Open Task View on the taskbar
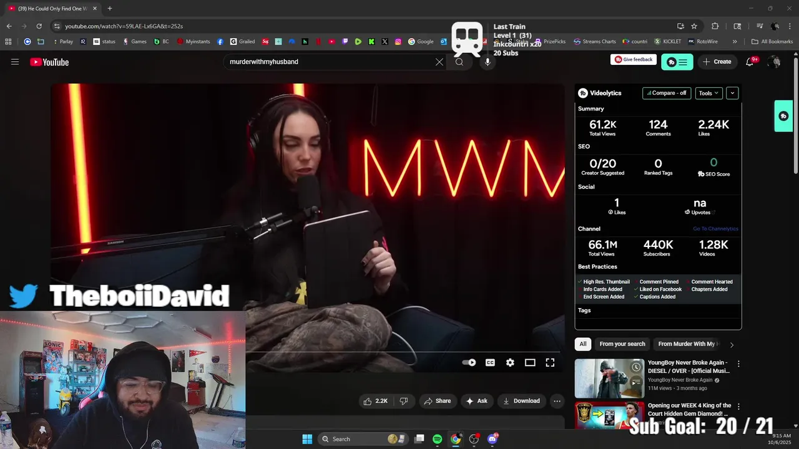Viewport: 799px width, 449px height. tap(419, 439)
